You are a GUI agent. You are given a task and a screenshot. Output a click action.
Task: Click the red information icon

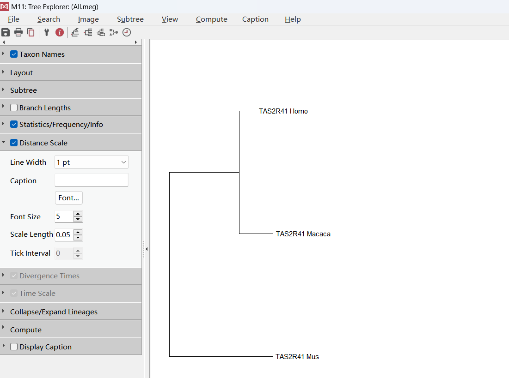click(x=59, y=32)
